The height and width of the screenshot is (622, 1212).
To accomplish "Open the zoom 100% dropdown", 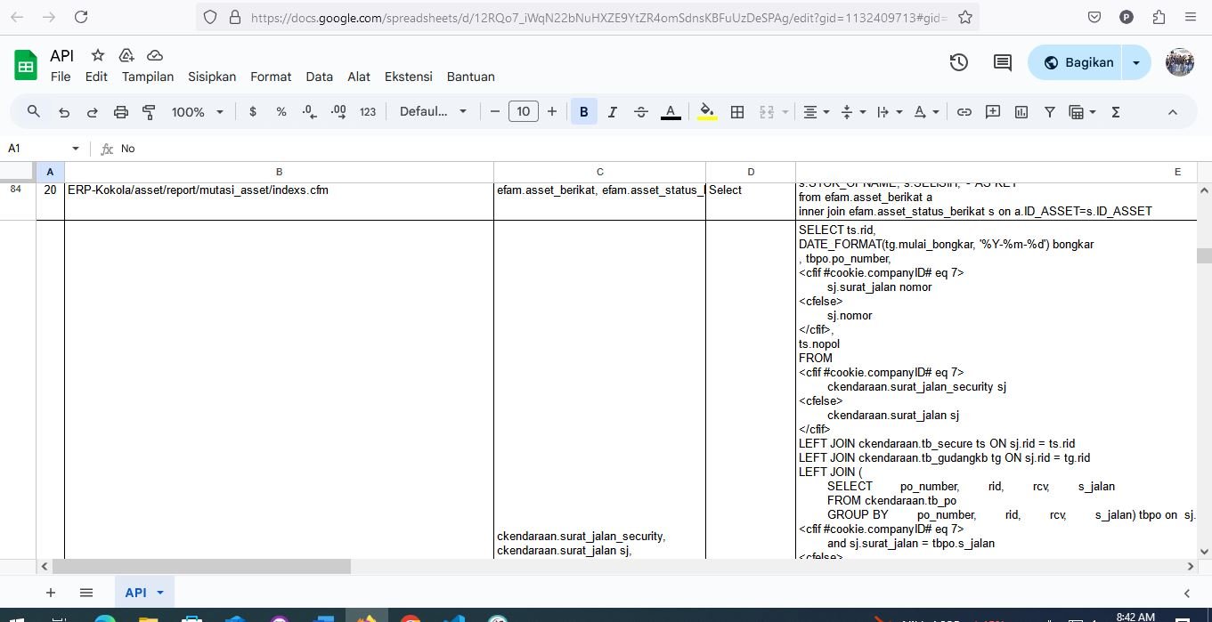I will 196,112.
